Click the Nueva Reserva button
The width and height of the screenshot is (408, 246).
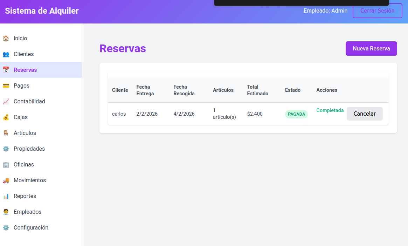371,48
